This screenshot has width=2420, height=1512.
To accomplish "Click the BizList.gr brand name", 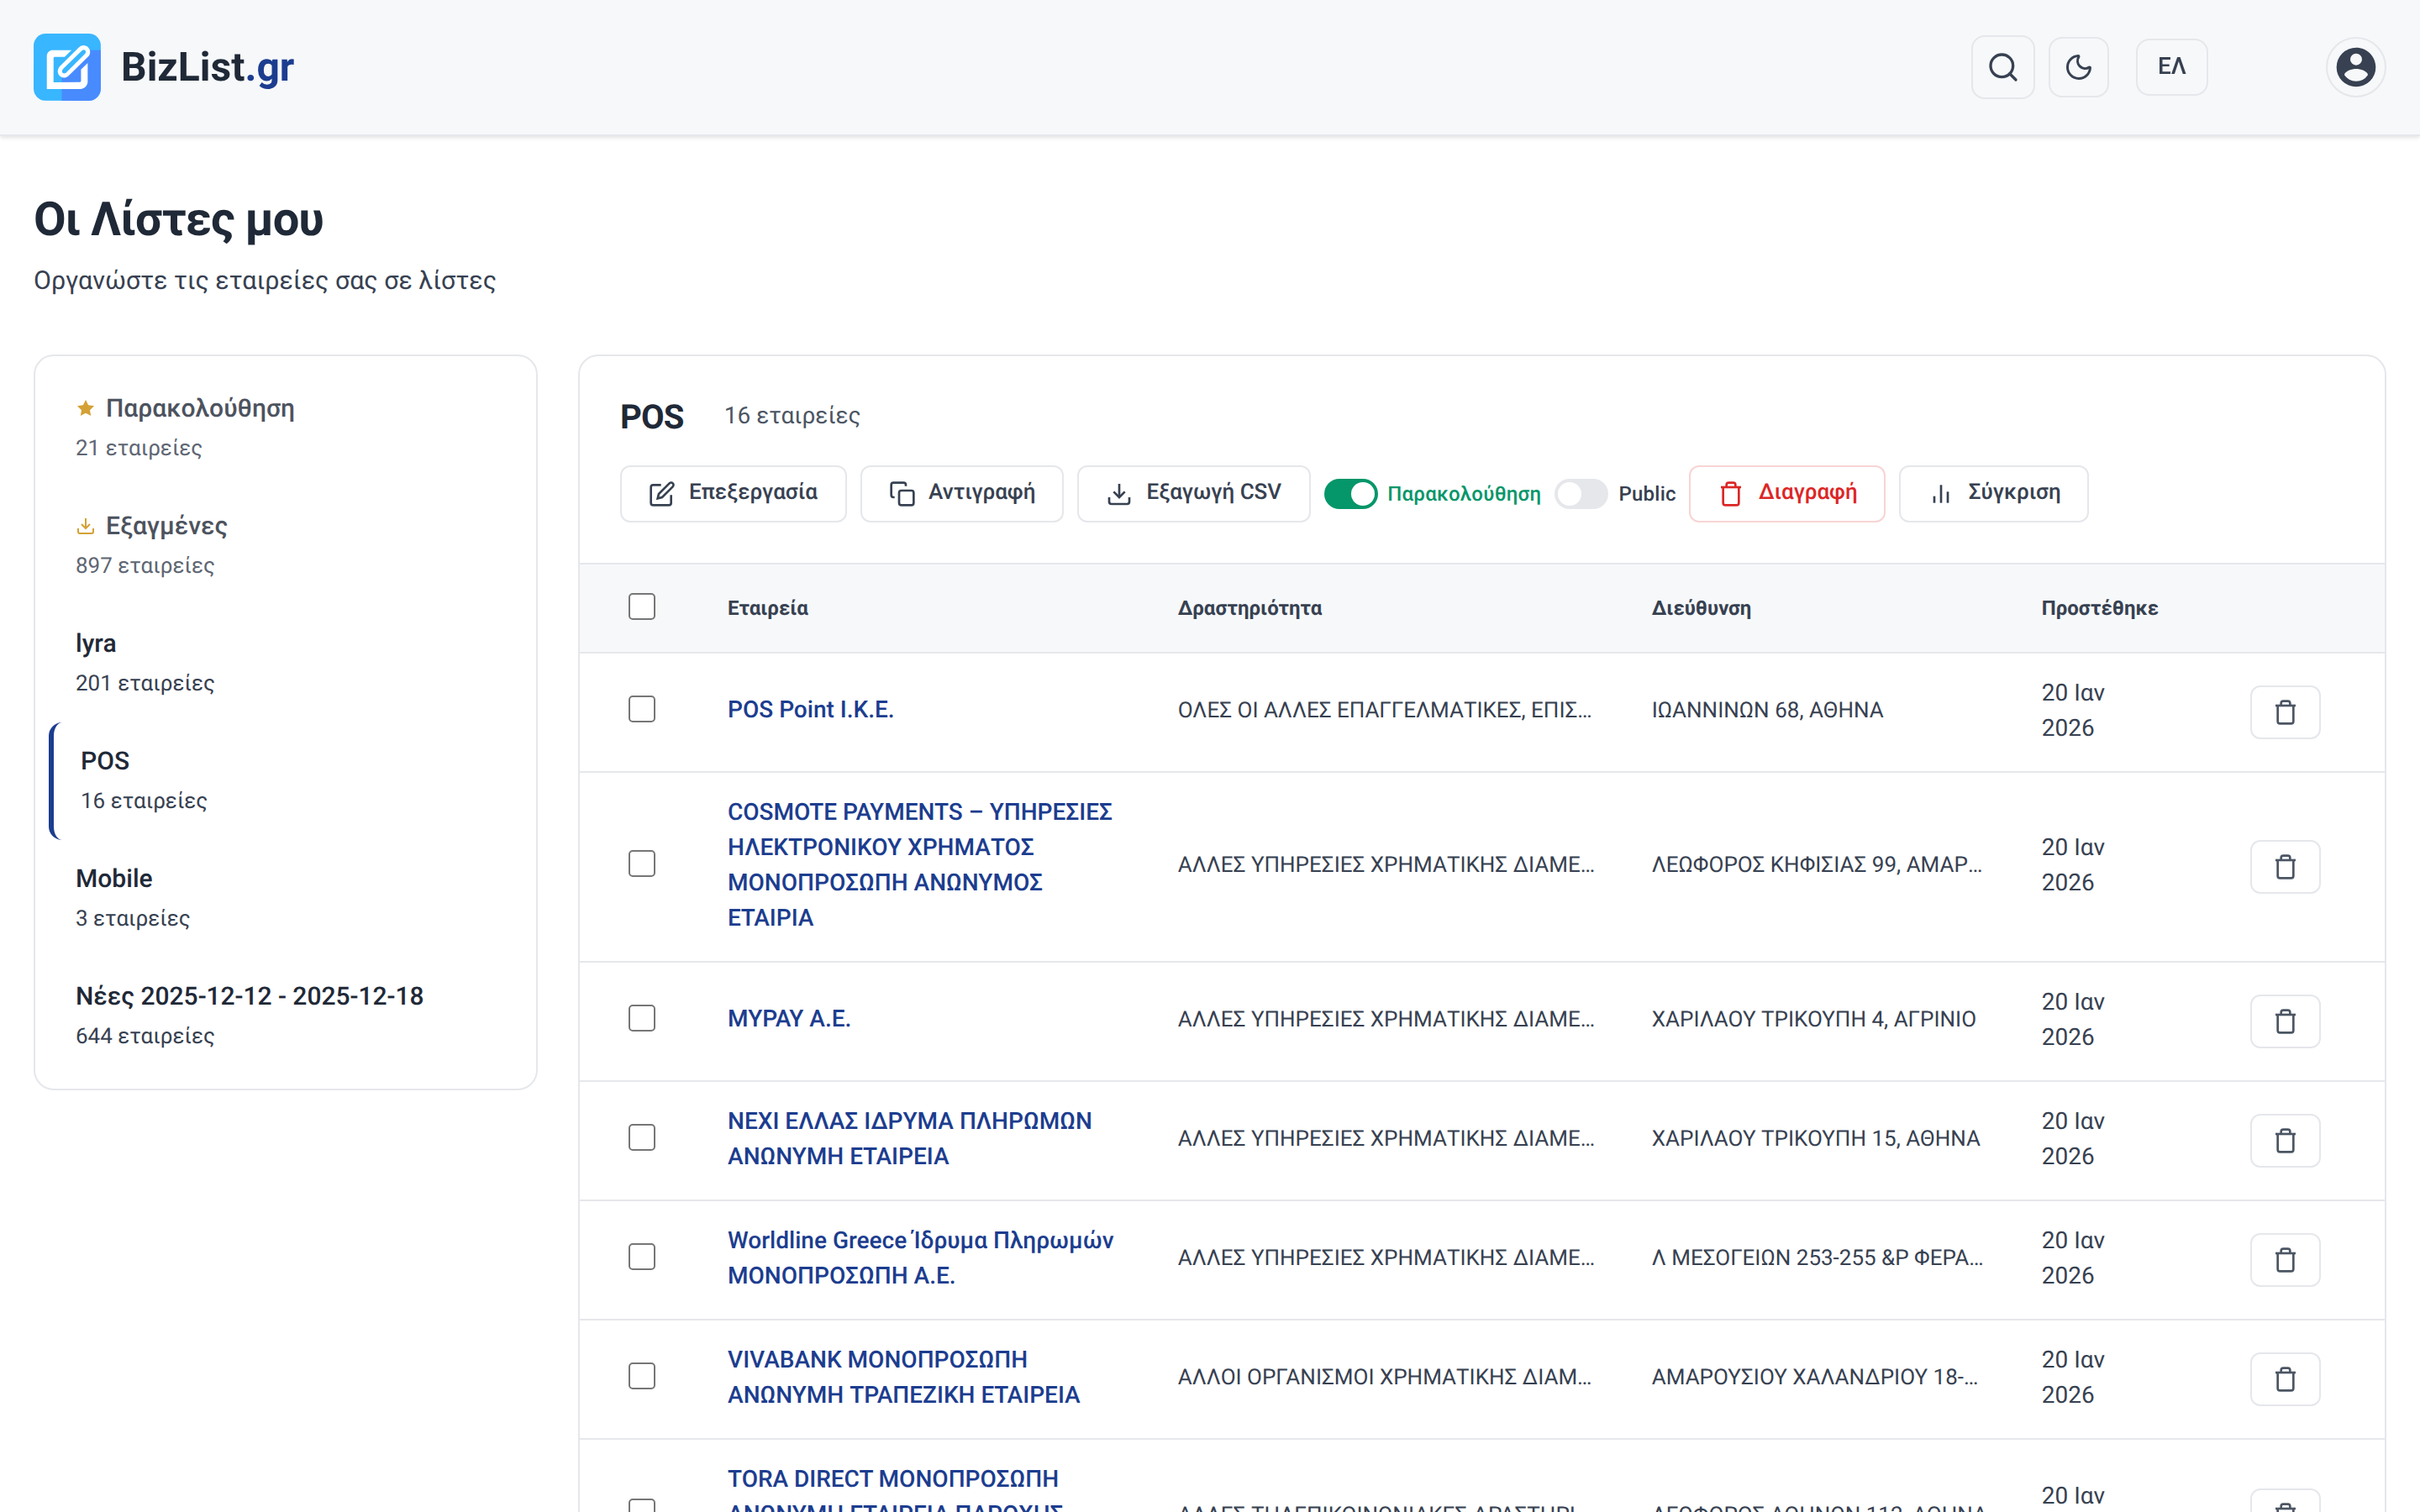I will pos(208,67).
